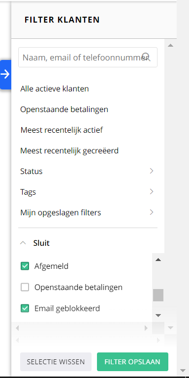Click the search magnifier icon
Screen dimensions: 189x378
(x=146, y=57)
